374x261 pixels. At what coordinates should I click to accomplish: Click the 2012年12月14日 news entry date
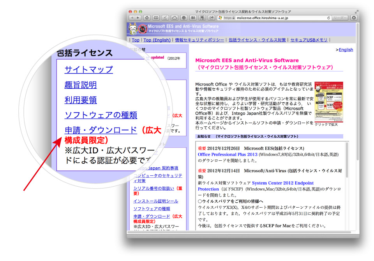pos(223,171)
